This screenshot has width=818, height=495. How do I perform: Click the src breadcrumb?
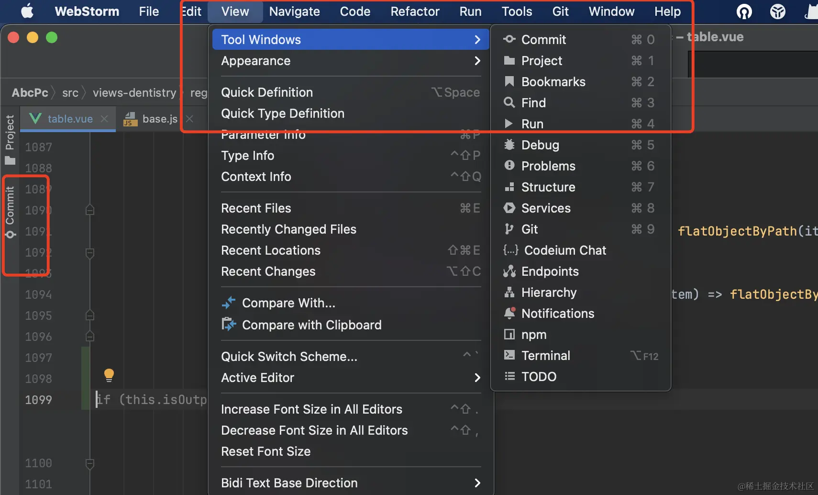point(70,92)
